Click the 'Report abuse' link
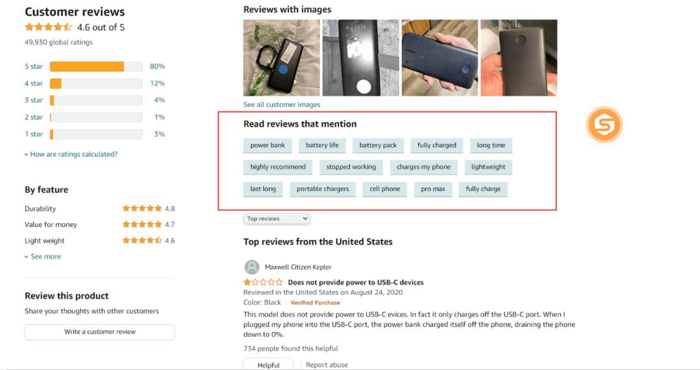700x370 pixels. [327, 365]
